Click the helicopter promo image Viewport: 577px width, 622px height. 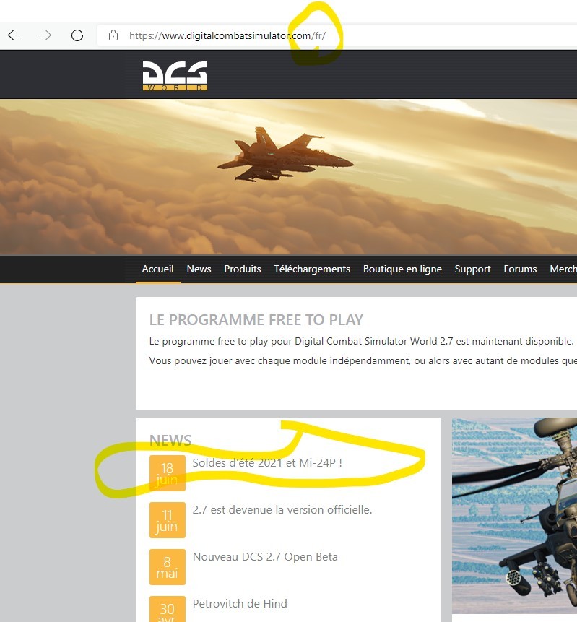point(514,515)
